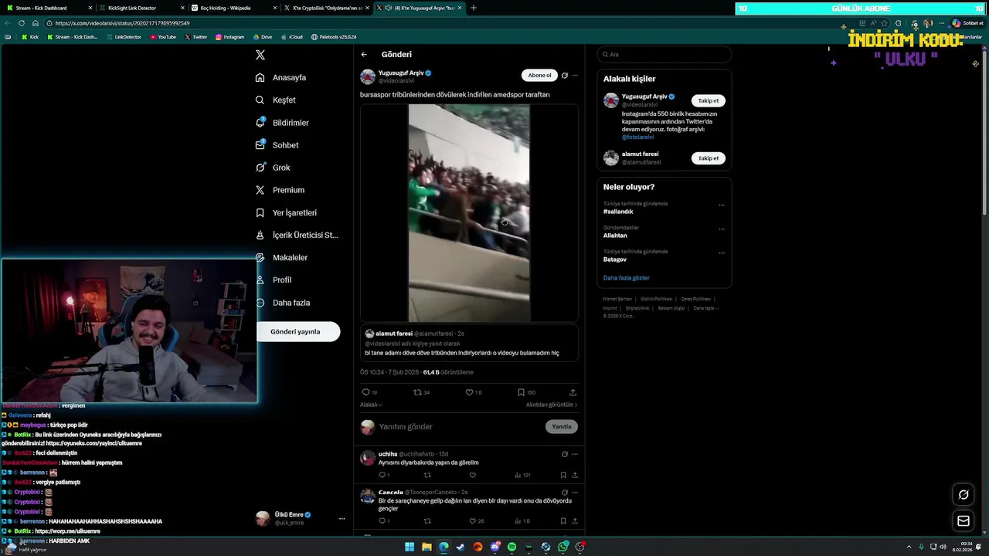Viewport: 989px width, 556px height.
Task: Like Cancelo's reply with 26 likes
Action: (476, 520)
